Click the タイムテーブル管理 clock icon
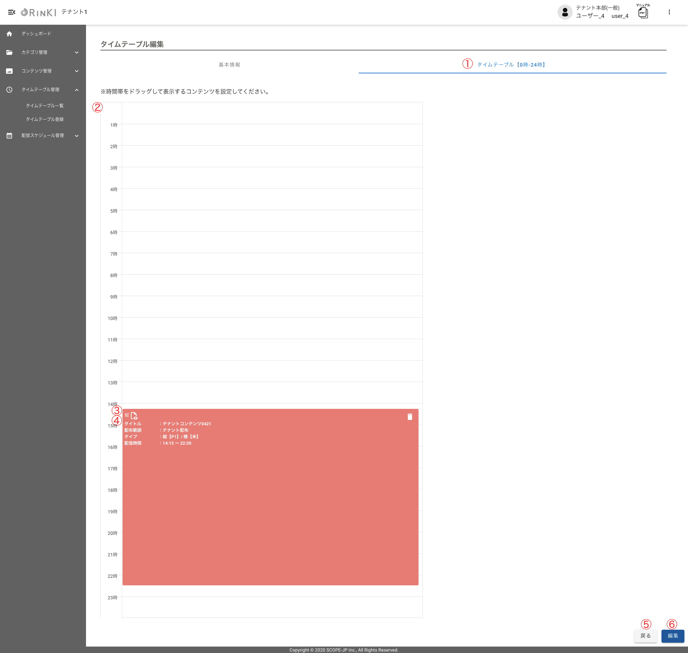The image size is (688, 653). (x=9, y=90)
